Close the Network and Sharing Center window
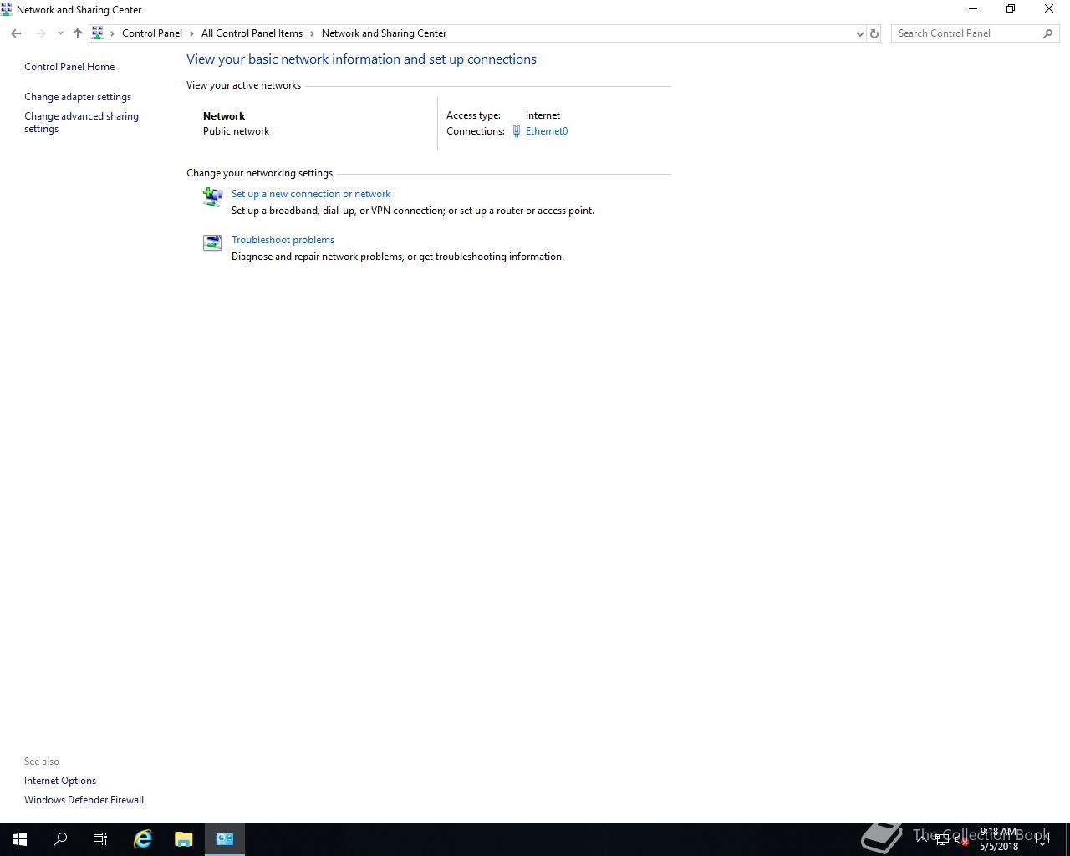The image size is (1070, 856). pos(1049,9)
